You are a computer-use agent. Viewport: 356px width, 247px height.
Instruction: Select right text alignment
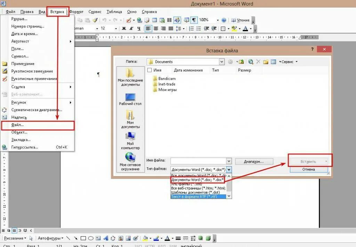[x=163, y=28]
